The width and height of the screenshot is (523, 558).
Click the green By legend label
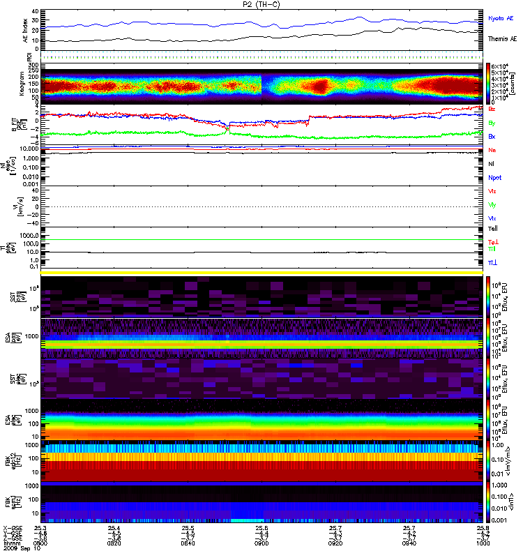[492, 123]
